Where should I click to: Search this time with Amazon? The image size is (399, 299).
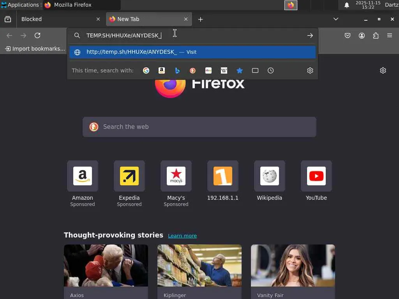(162, 70)
